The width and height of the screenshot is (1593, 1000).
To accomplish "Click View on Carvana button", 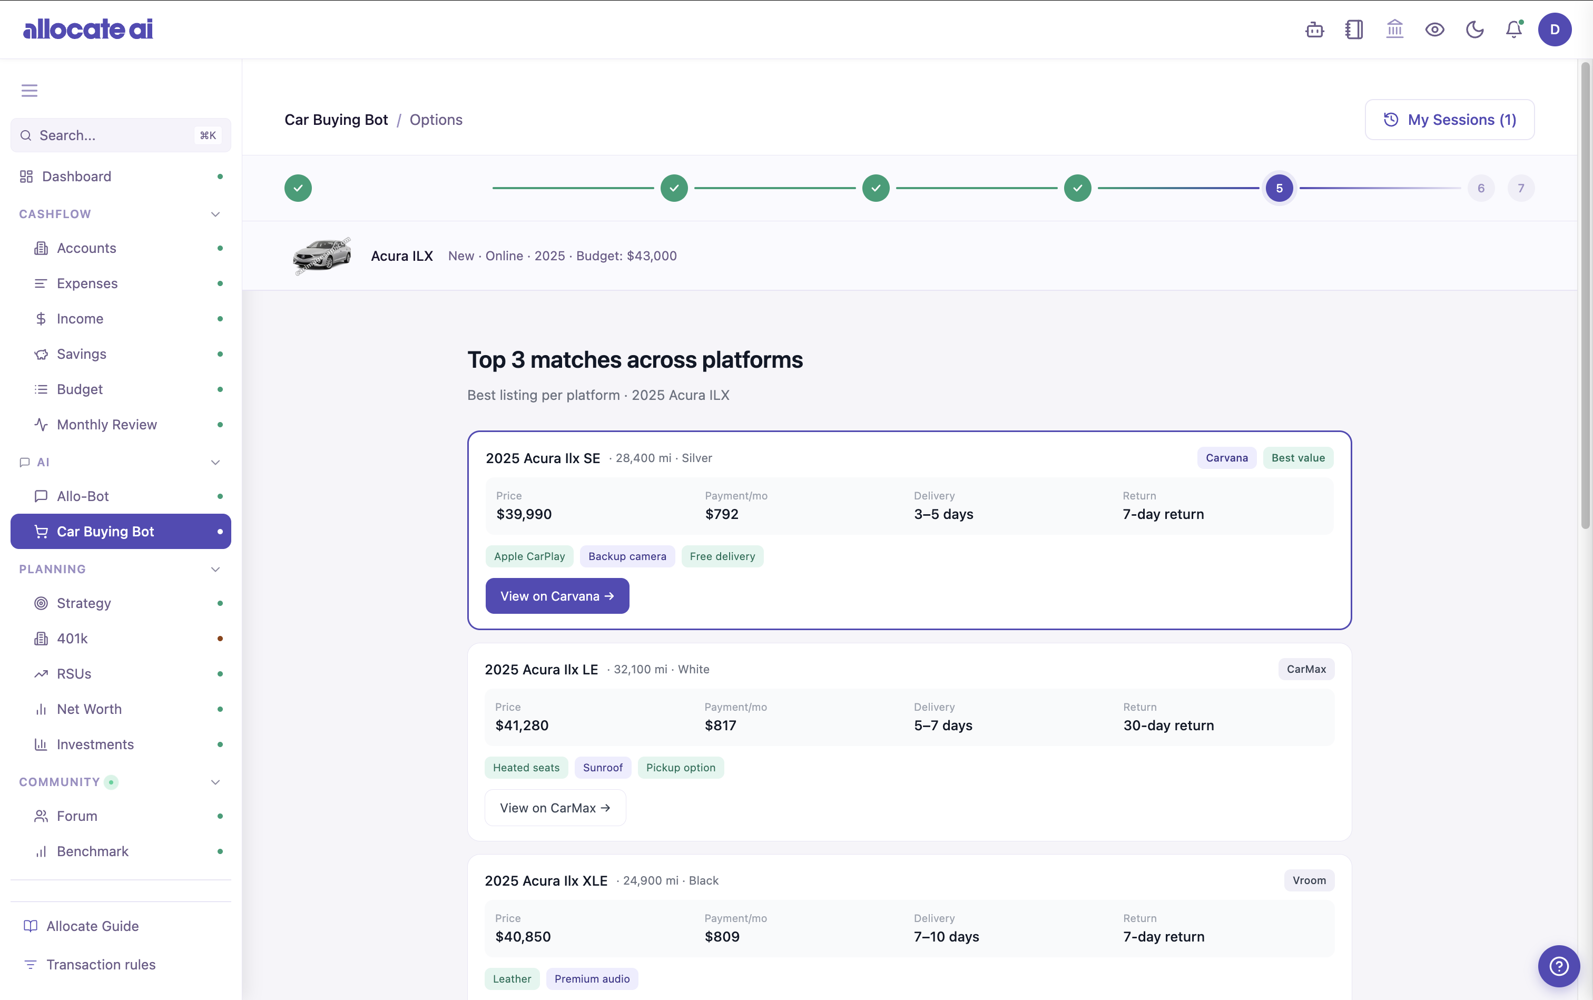I will pyautogui.click(x=557, y=596).
